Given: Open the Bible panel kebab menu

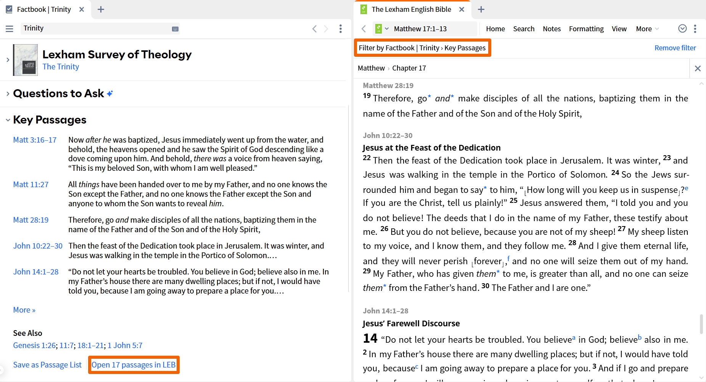Looking at the screenshot, I should point(695,29).
